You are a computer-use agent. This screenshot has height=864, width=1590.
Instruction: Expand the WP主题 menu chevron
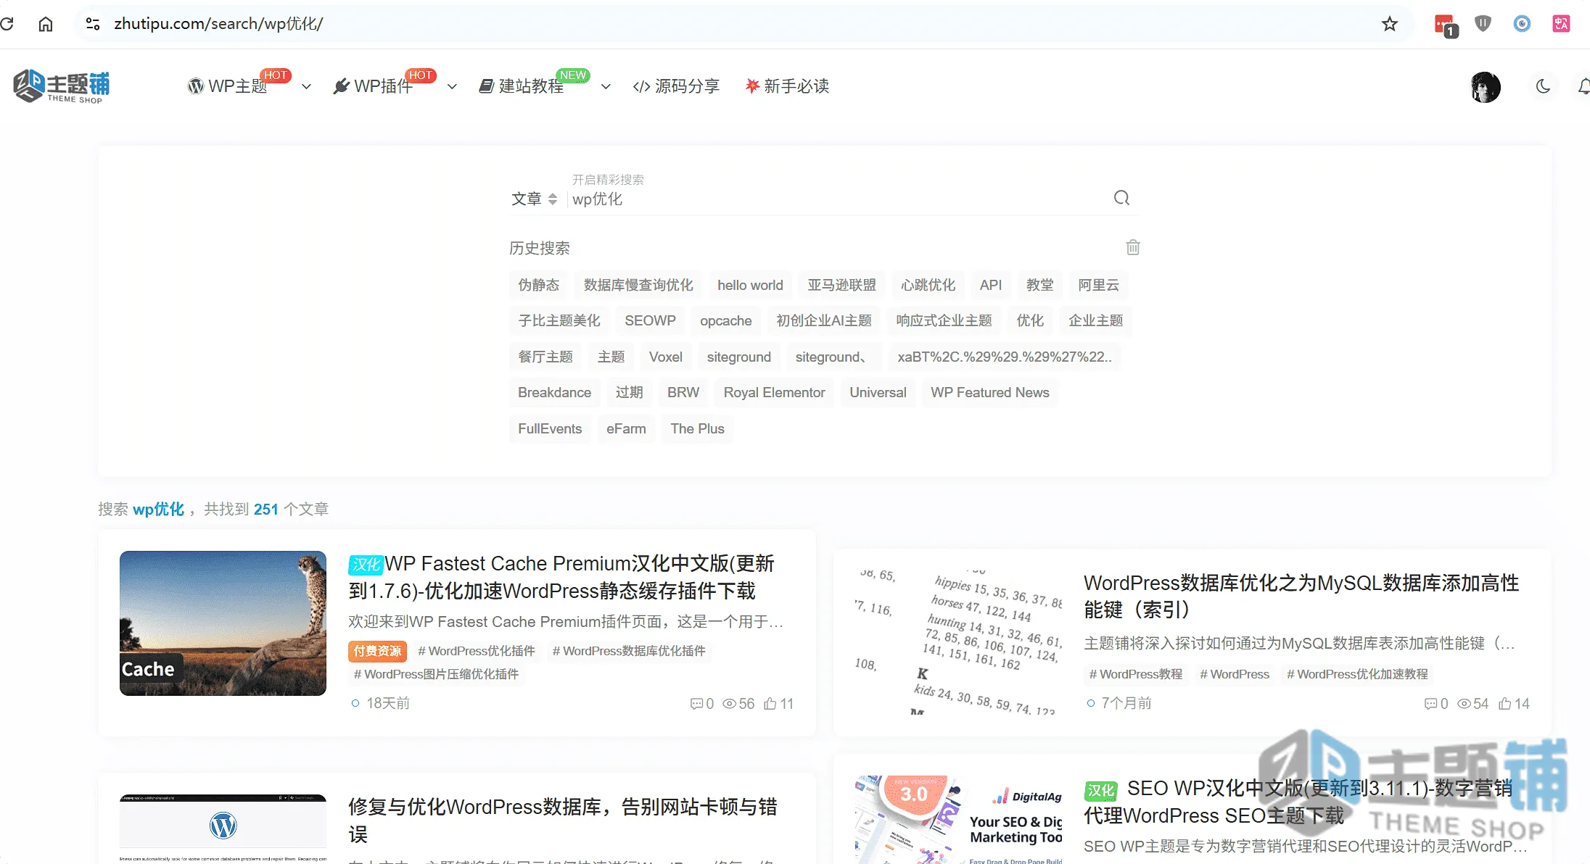306,87
